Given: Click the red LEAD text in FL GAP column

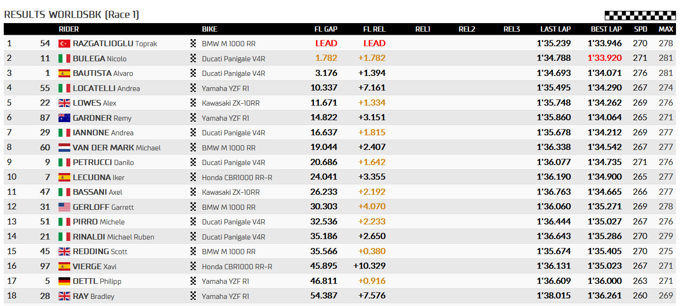Looking at the screenshot, I should coord(326,43).
